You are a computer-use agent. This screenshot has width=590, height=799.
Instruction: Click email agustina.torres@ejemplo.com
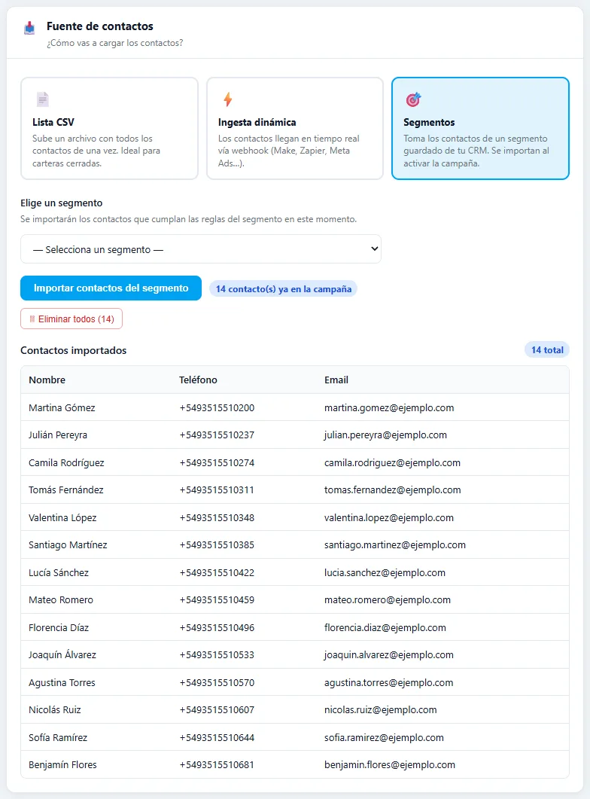(x=389, y=683)
